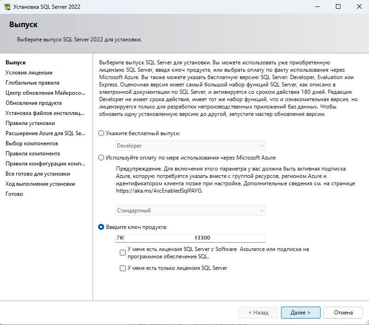Go to 'Правила конфигурации компонентов' step
This screenshot has height=325, width=369.
[x=46, y=164]
